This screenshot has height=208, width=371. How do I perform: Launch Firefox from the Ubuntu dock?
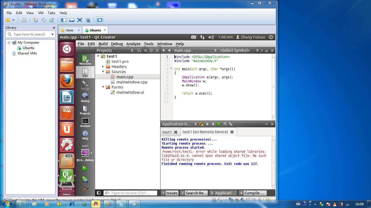(67, 81)
